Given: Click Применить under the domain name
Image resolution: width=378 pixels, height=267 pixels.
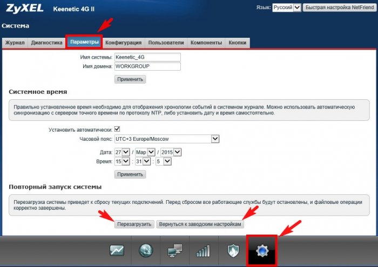Looking at the screenshot, I should (130, 79).
